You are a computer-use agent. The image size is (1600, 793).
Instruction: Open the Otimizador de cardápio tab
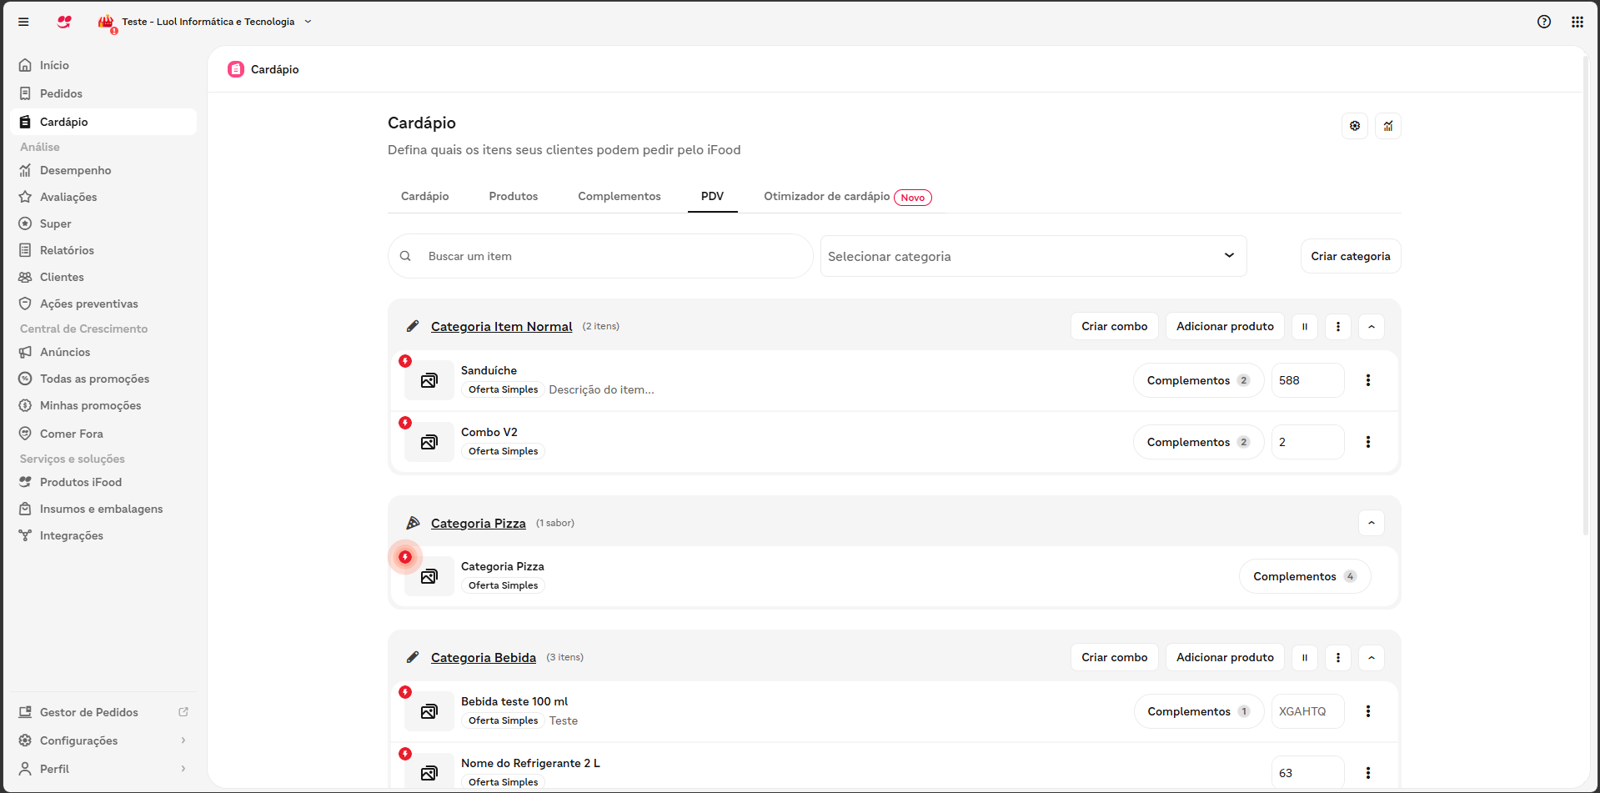point(847,197)
